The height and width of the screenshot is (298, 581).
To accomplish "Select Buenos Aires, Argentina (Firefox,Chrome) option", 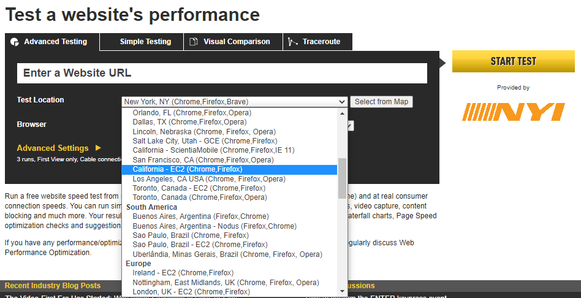I will point(229,216).
